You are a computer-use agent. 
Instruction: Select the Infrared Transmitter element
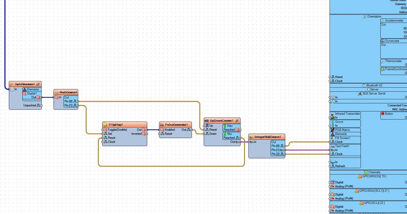click(x=345, y=116)
